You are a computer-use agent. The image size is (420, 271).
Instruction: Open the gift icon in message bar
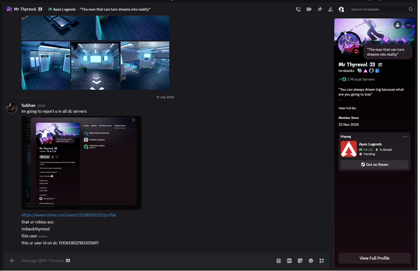pyautogui.click(x=279, y=261)
